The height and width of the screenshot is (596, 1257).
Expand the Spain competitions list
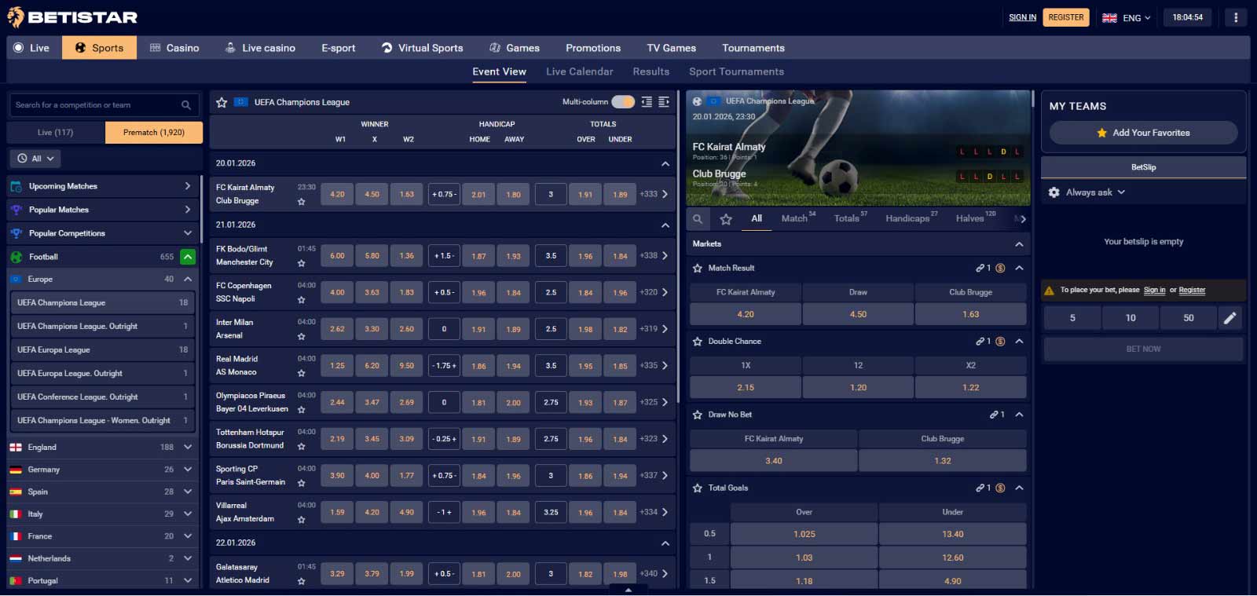(x=188, y=492)
